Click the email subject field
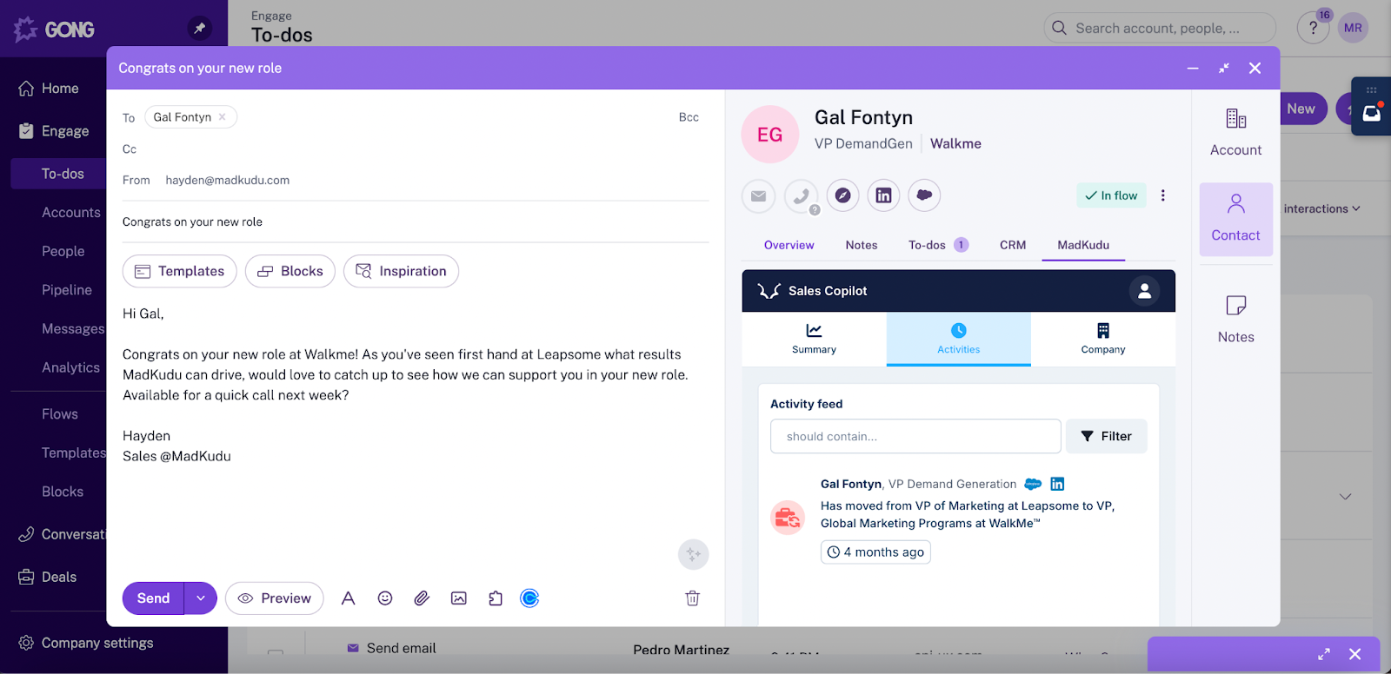This screenshot has width=1391, height=674. coord(416,221)
